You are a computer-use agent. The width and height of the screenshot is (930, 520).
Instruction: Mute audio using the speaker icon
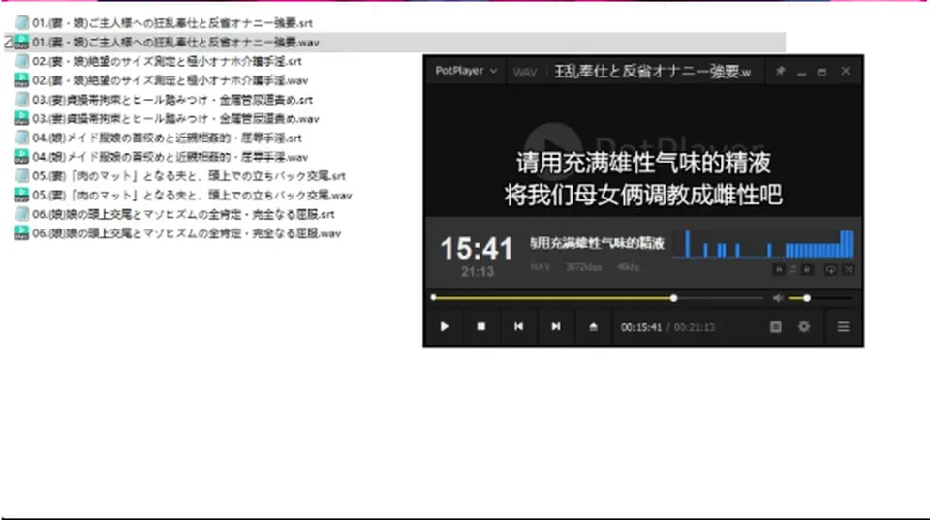pyautogui.click(x=778, y=298)
